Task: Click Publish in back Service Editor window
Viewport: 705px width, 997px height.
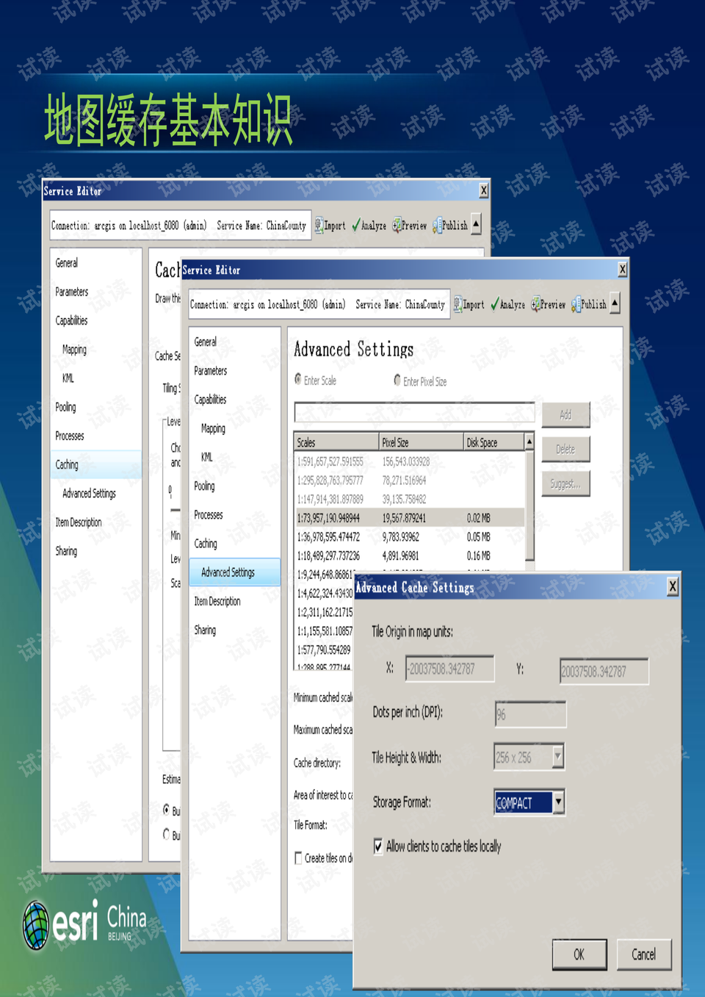Action: pyautogui.click(x=438, y=226)
